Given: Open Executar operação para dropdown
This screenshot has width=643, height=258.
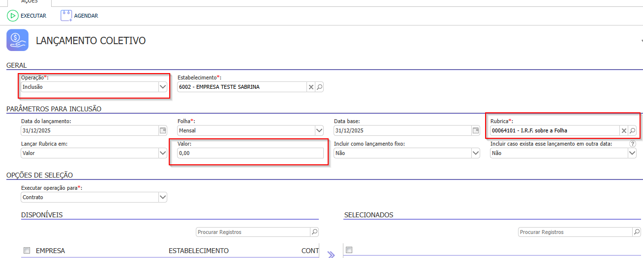Looking at the screenshot, I should point(162,197).
